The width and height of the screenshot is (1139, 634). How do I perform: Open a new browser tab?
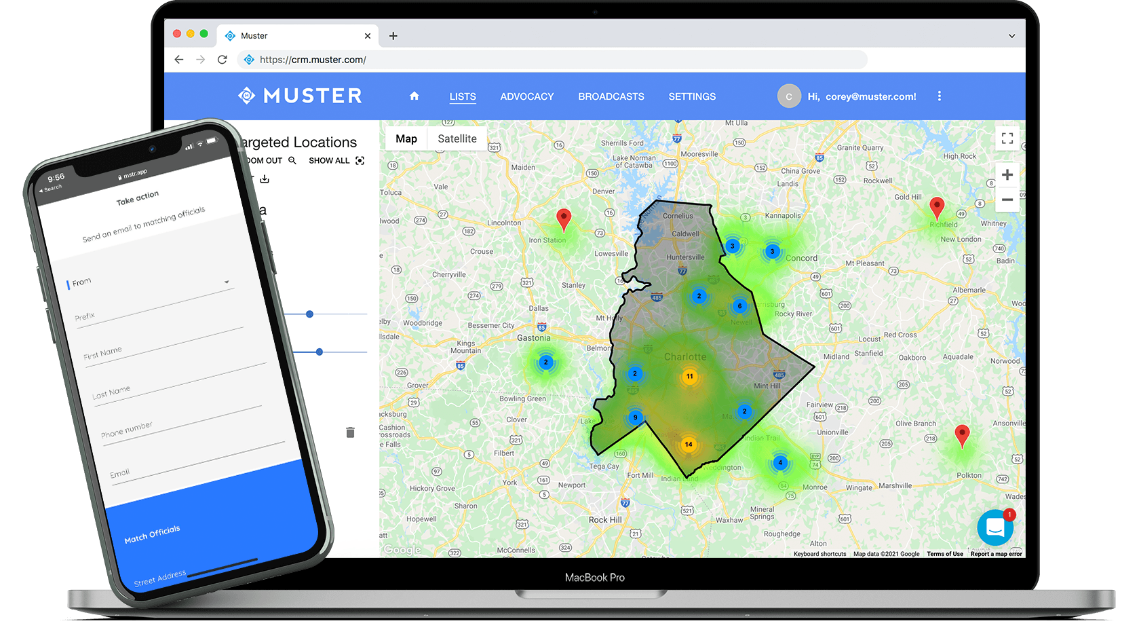pyautogui.click(x=393, y=36)
